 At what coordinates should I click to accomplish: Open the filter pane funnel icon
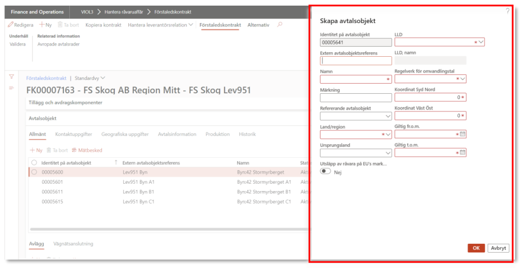click(x=11, y=77)
